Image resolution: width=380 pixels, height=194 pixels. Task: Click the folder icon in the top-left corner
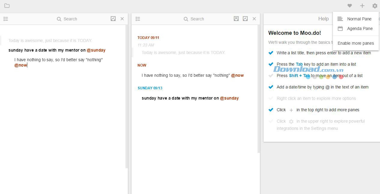click(x=7, y=6)
